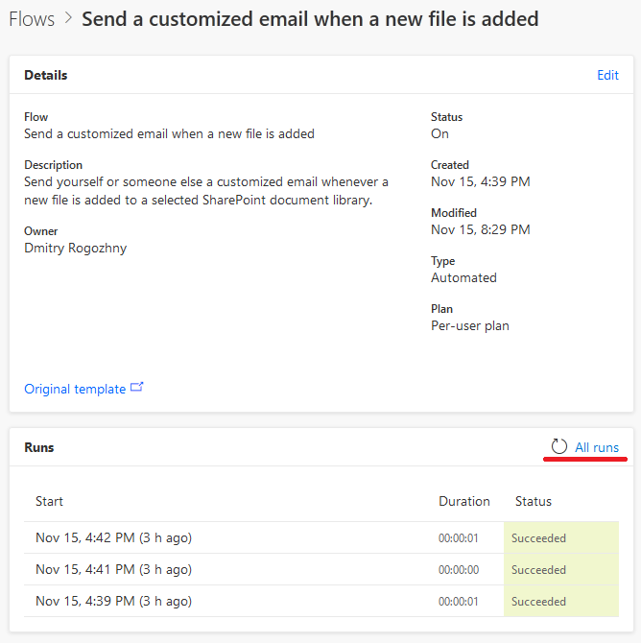Go back to Flows breadcrumb
641x643 pixels.
point(32,19)
